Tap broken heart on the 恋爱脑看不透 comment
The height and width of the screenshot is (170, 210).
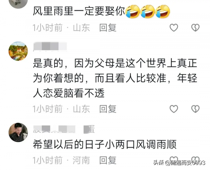pos(195,109)
